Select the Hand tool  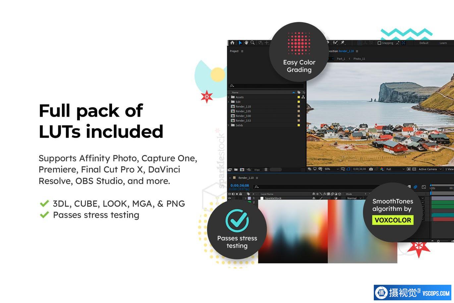[x=247, y=43]
